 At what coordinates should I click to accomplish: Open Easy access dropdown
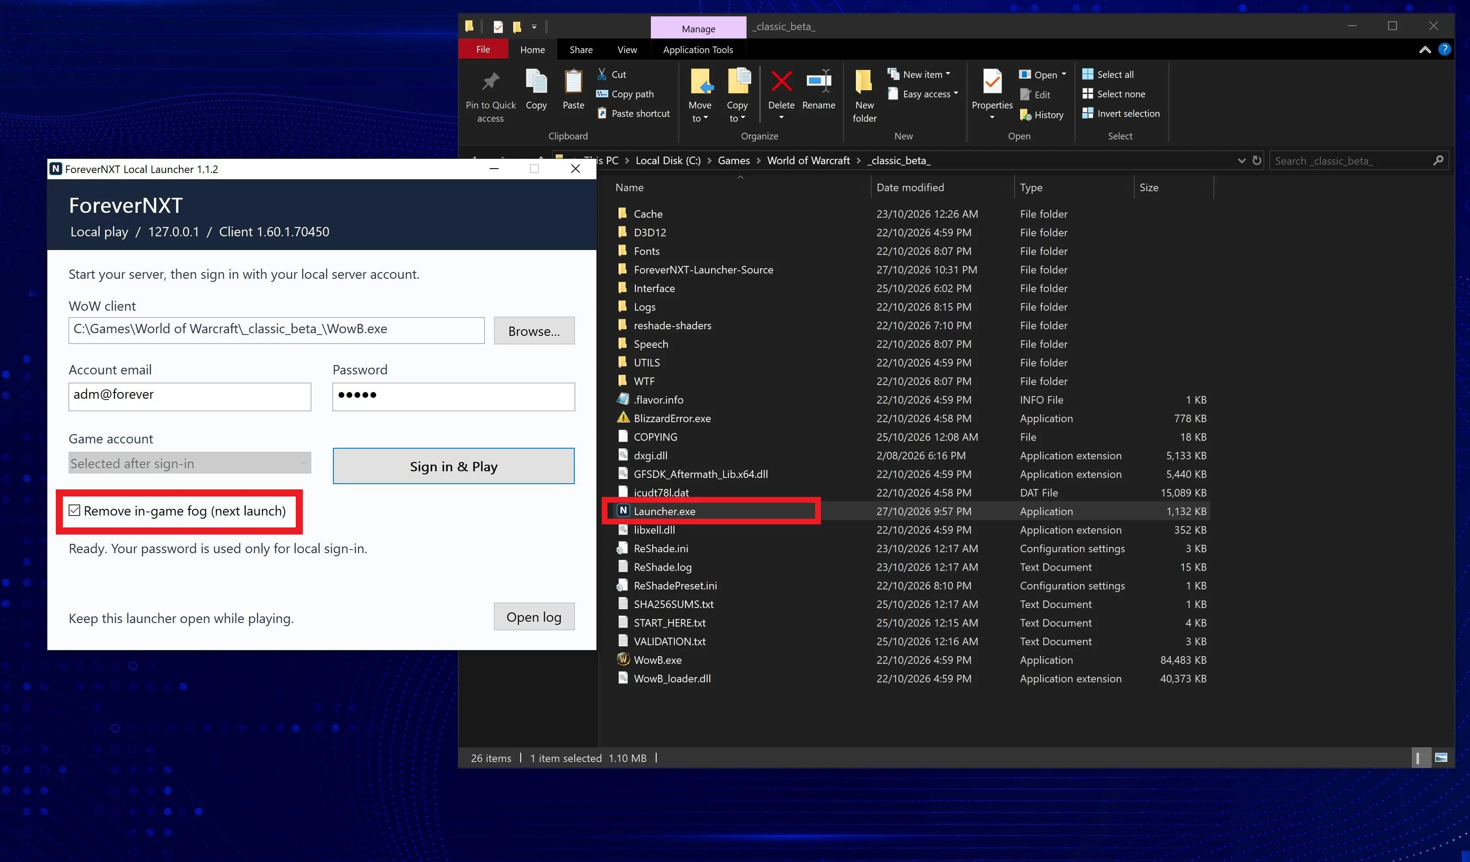924,94
